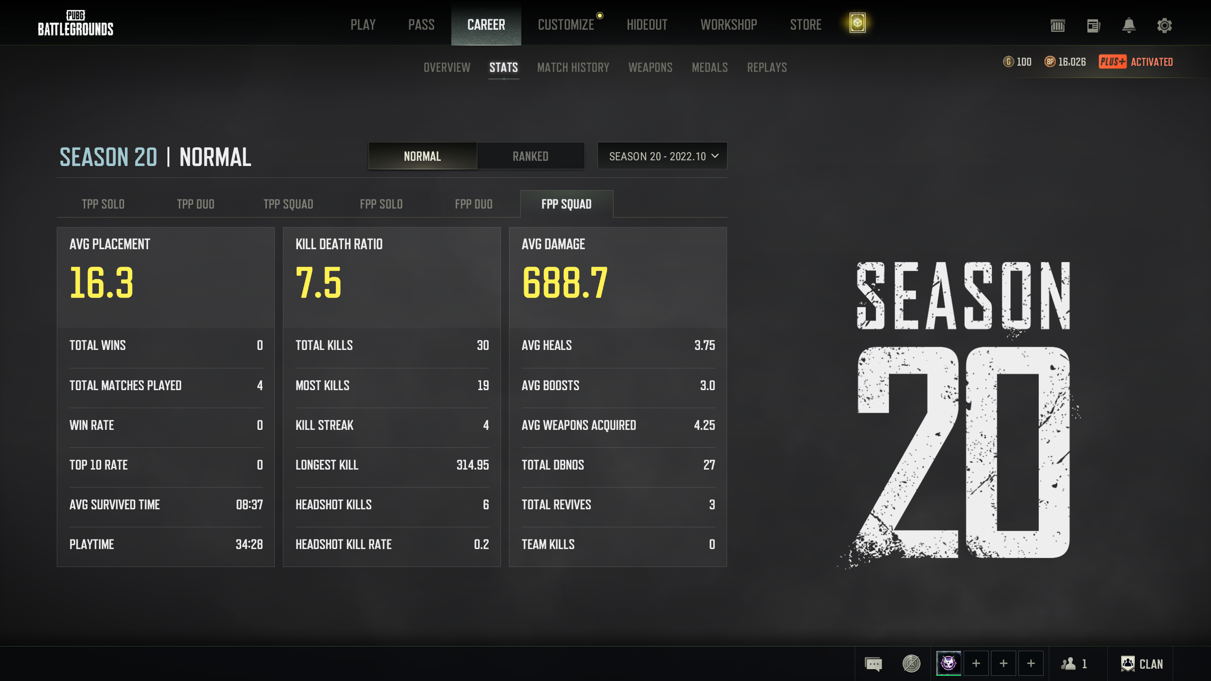Select the FPP Duo tab

pos(474,204)
